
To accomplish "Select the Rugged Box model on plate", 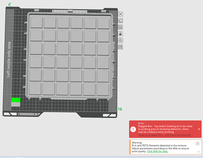I will pyautogui.click(x=69, y=56).
